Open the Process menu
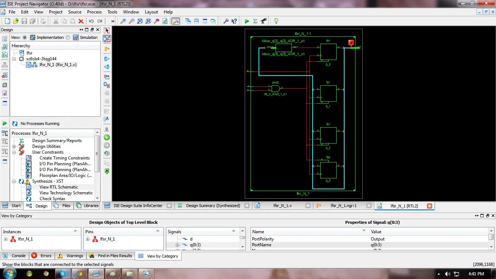Viewport: 496px width, 279px height. click(94, 12)
